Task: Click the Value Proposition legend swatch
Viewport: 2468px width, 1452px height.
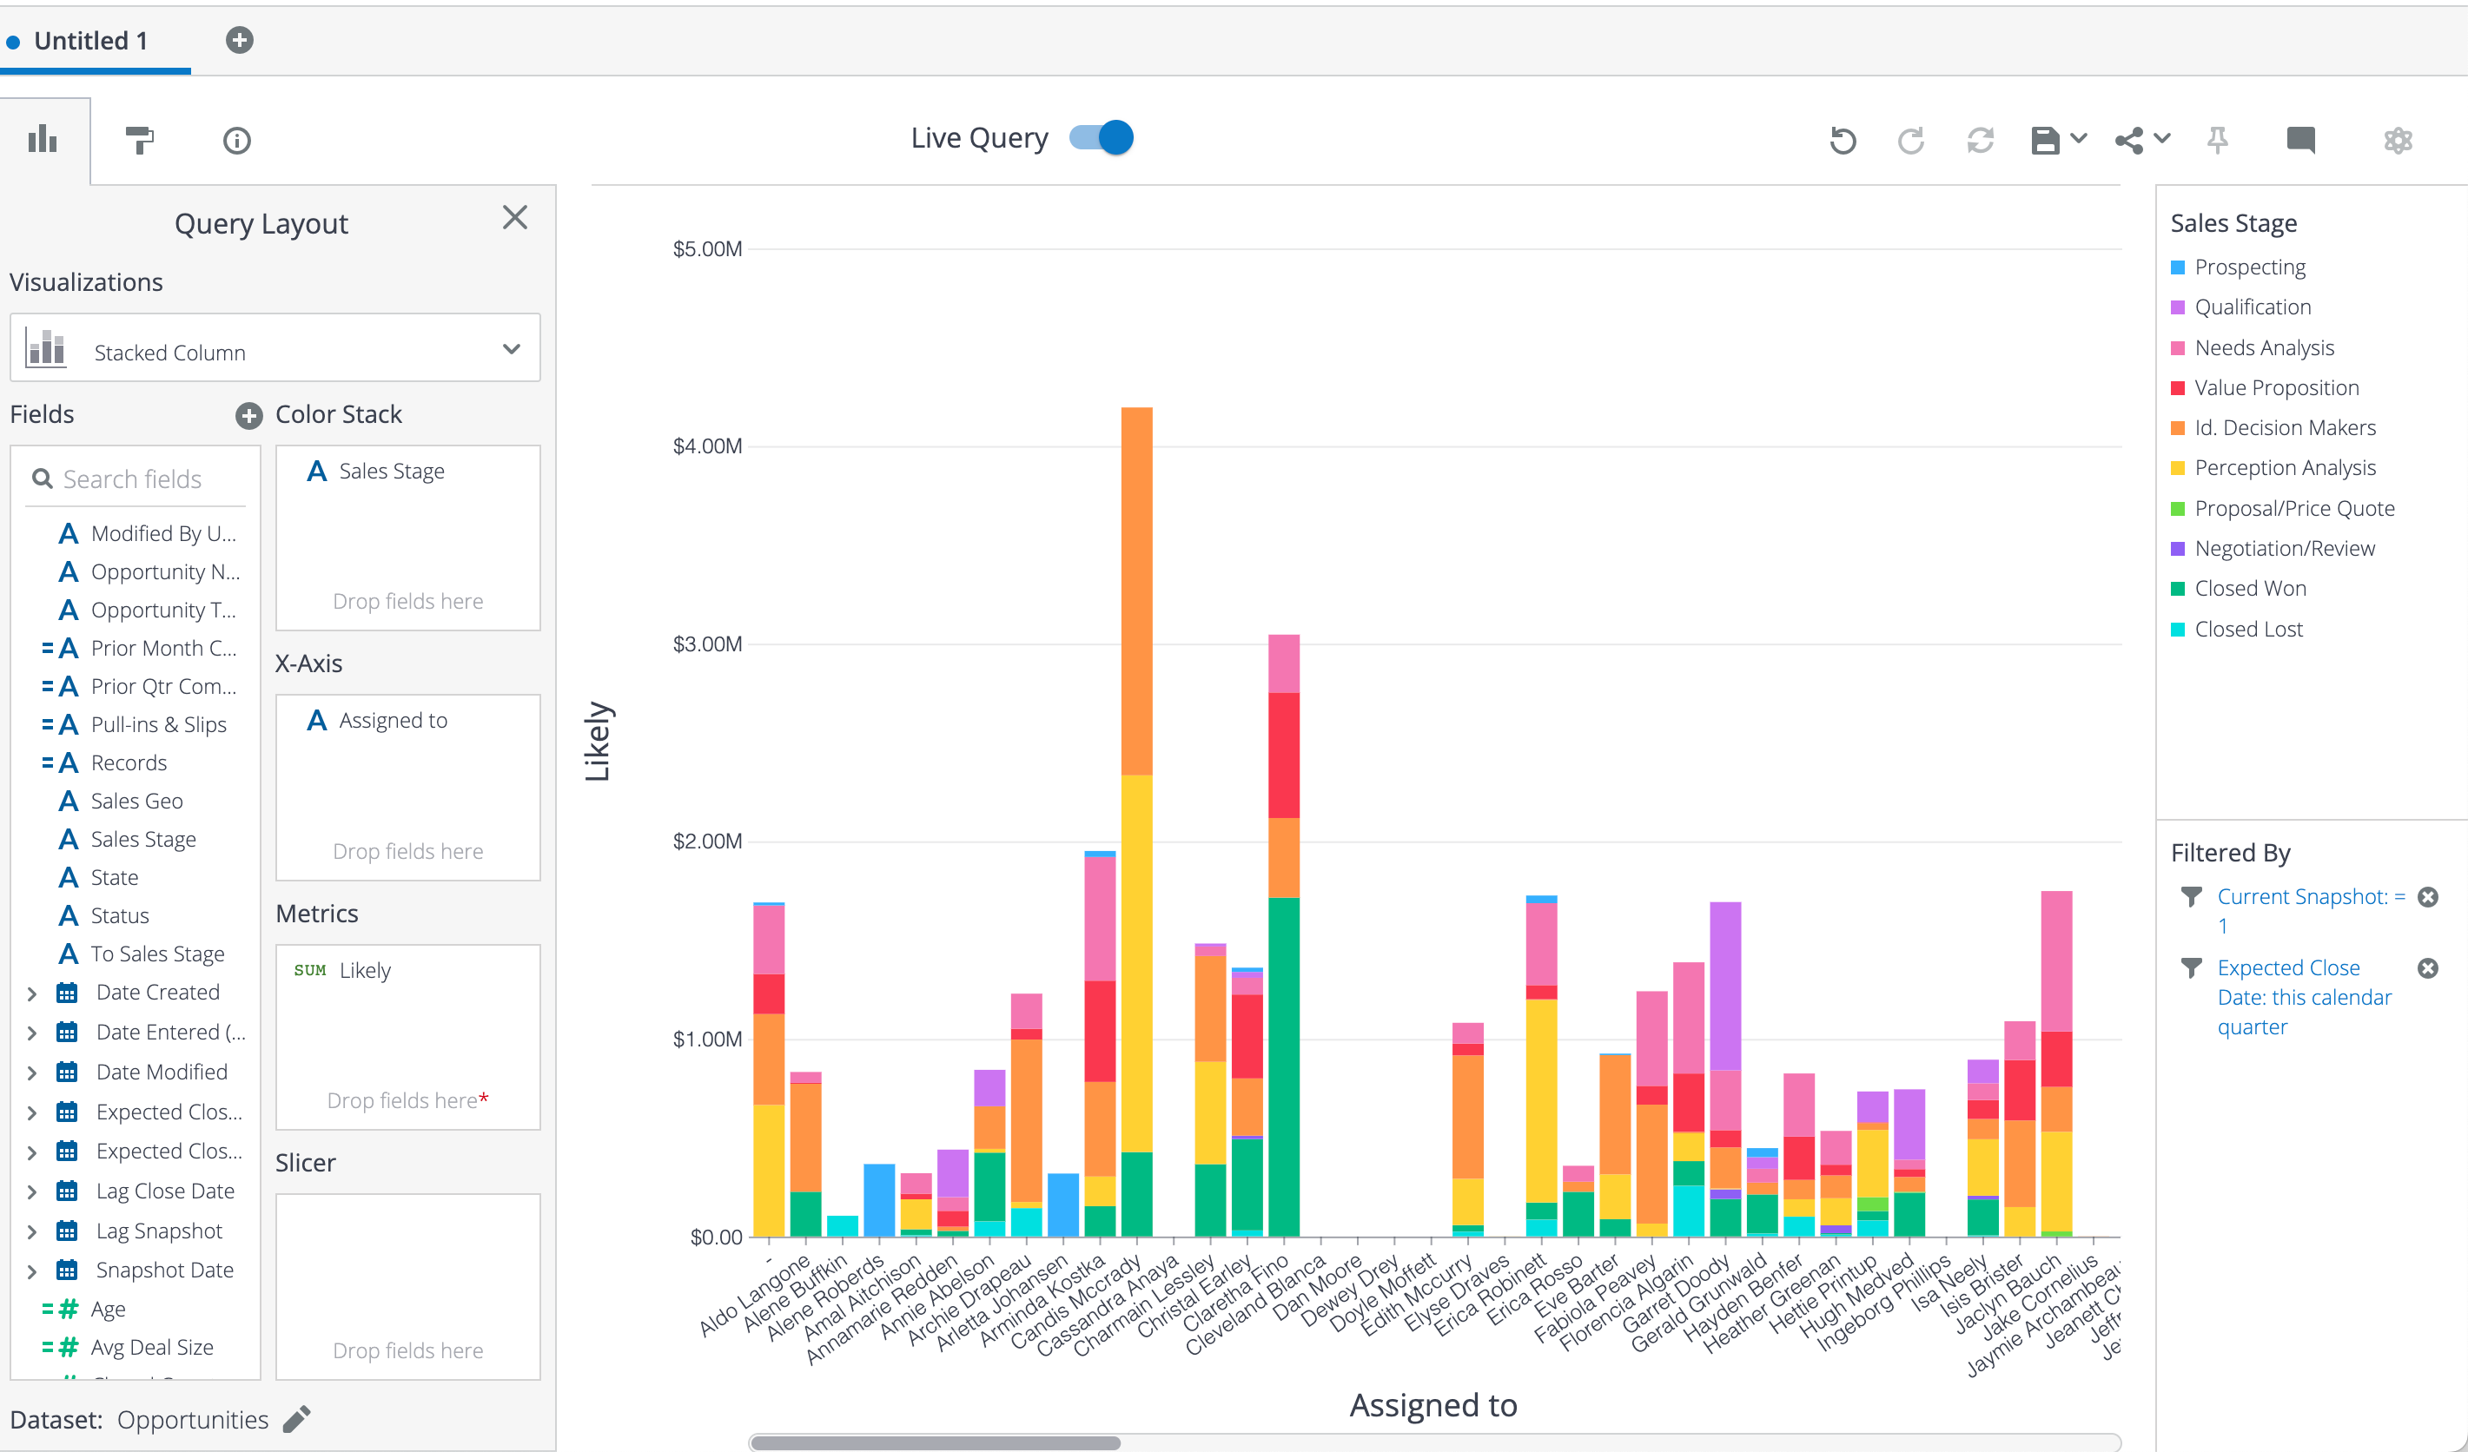Action: coord(2178,387)
